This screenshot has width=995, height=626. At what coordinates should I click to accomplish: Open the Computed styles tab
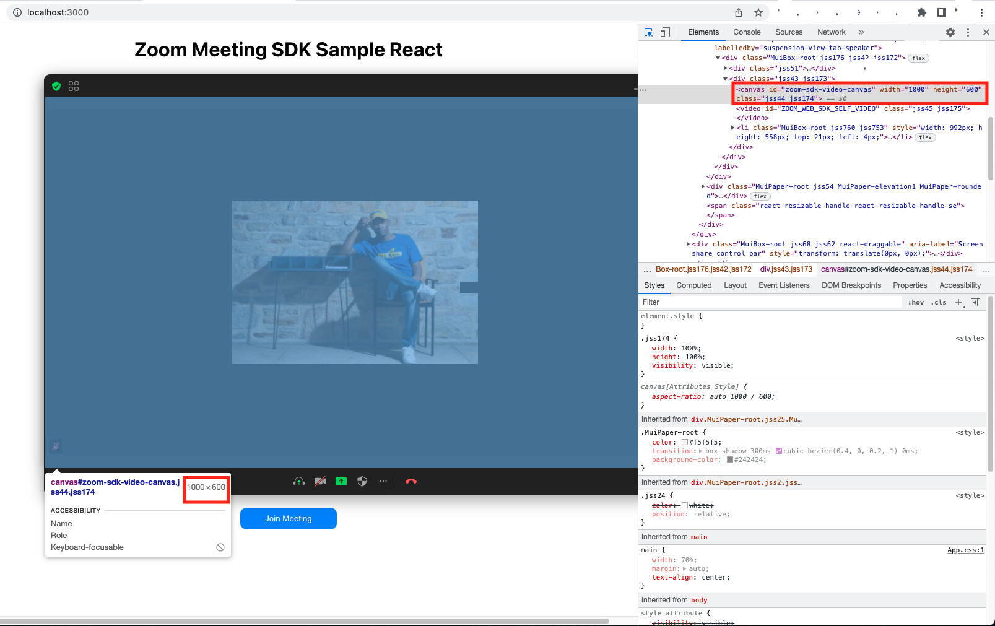[x=694, y=285]
